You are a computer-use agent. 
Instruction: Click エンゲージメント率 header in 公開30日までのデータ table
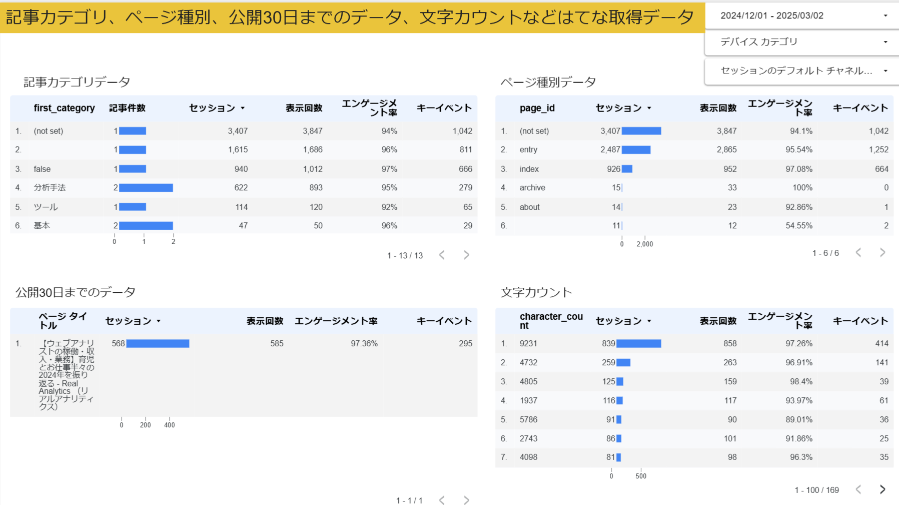pos(336,321)
